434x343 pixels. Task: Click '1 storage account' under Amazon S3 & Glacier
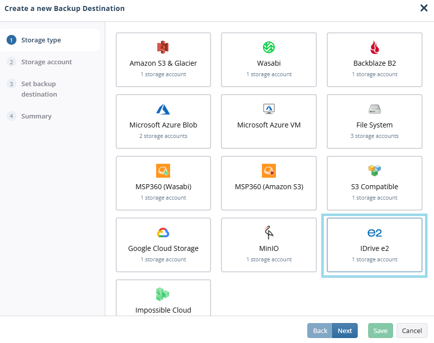163,74
